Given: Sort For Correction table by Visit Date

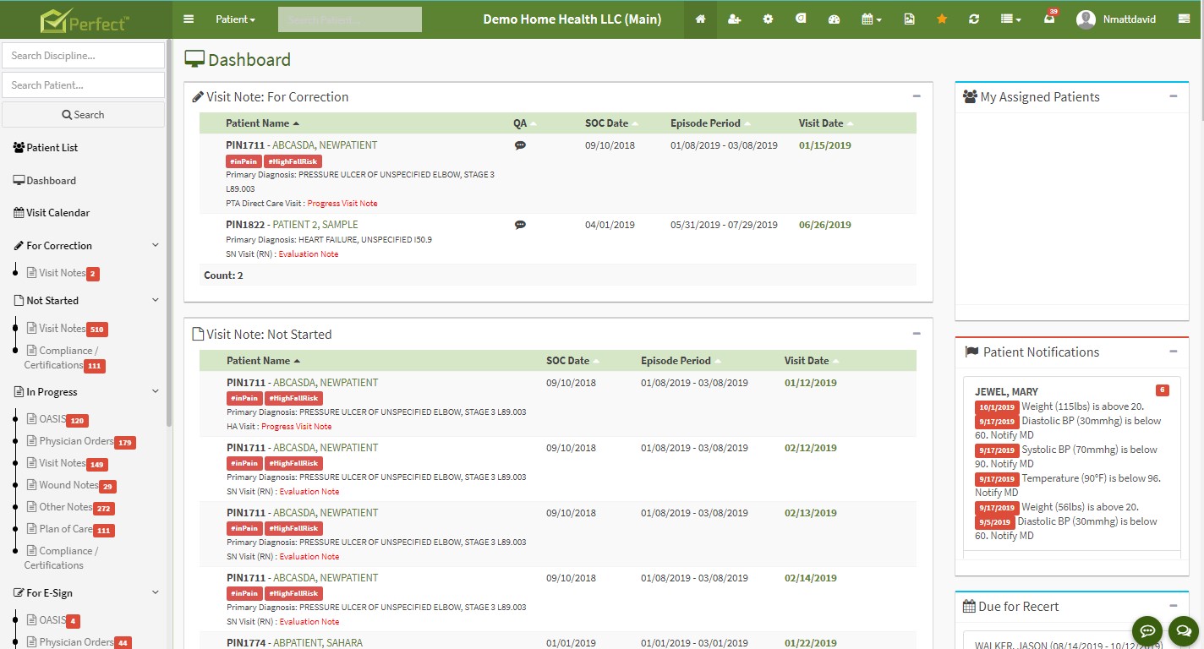Looking at the screenshot, I should click(826, 123).
